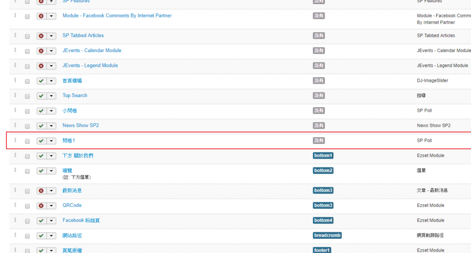Open News Show SP2 module title

[x=80, y=126]
